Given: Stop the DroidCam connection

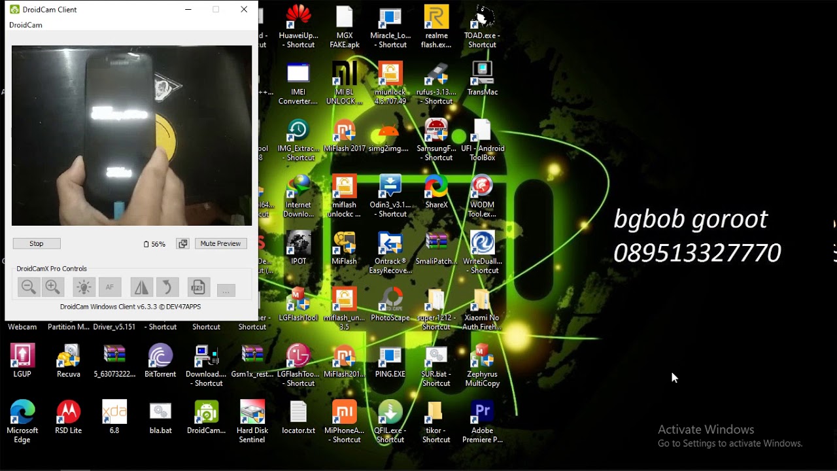Looking at the screenshot, I should [x=37, y=243].
